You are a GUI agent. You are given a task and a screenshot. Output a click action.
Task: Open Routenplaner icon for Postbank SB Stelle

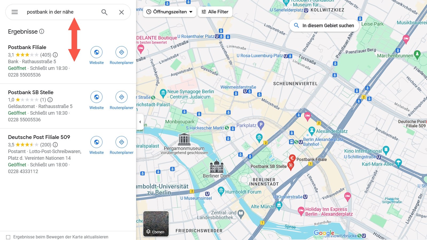coord(121,97)
